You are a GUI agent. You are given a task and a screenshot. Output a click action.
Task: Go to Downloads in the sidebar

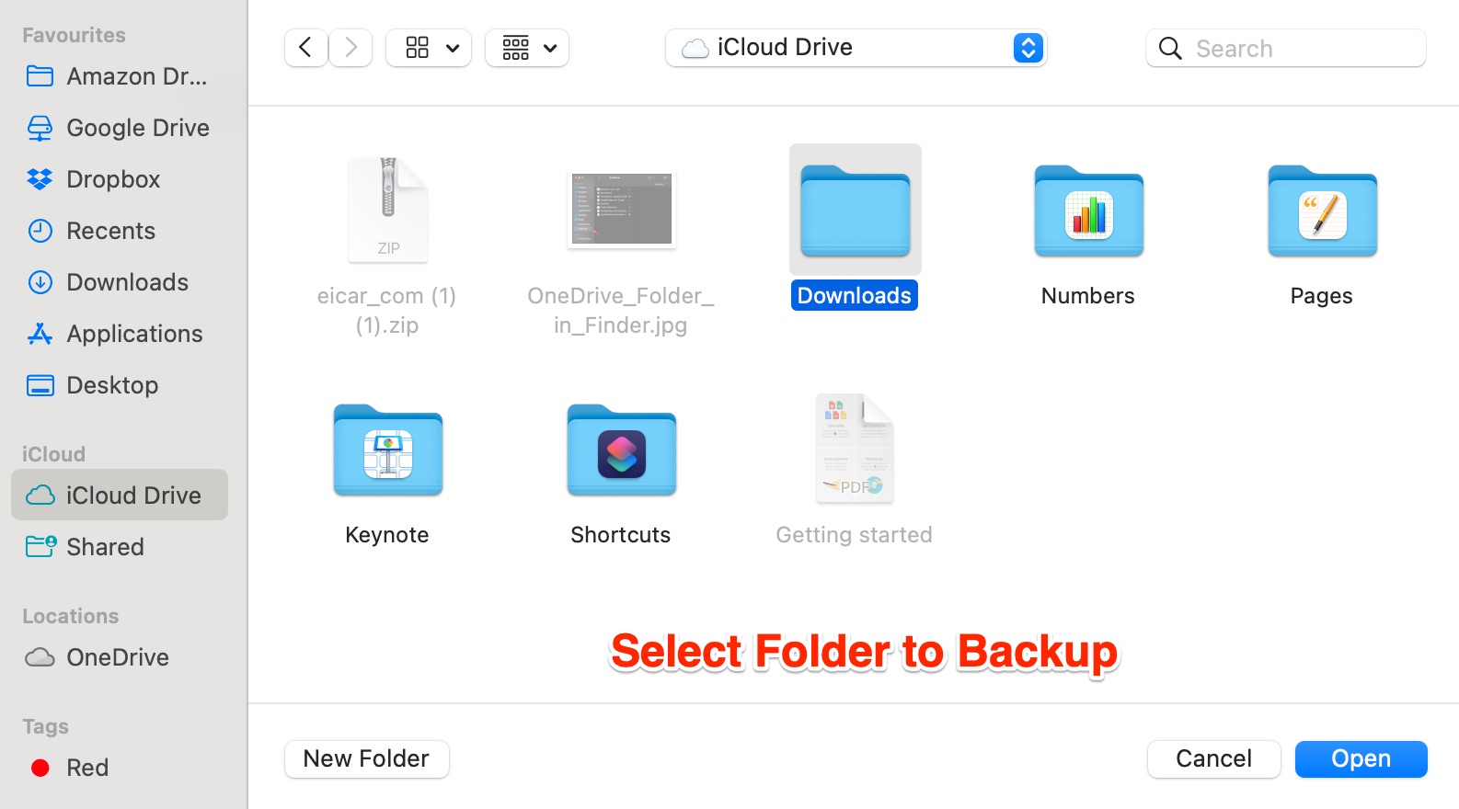(x=120, y=282)
